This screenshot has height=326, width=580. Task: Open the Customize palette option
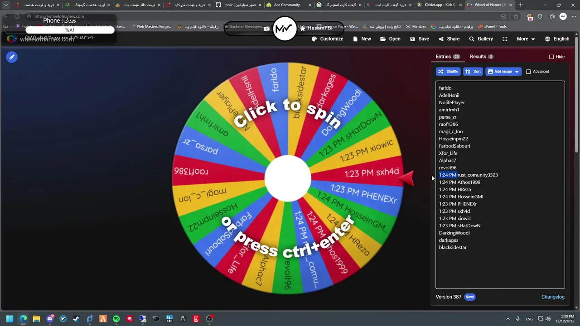[328, 39]
